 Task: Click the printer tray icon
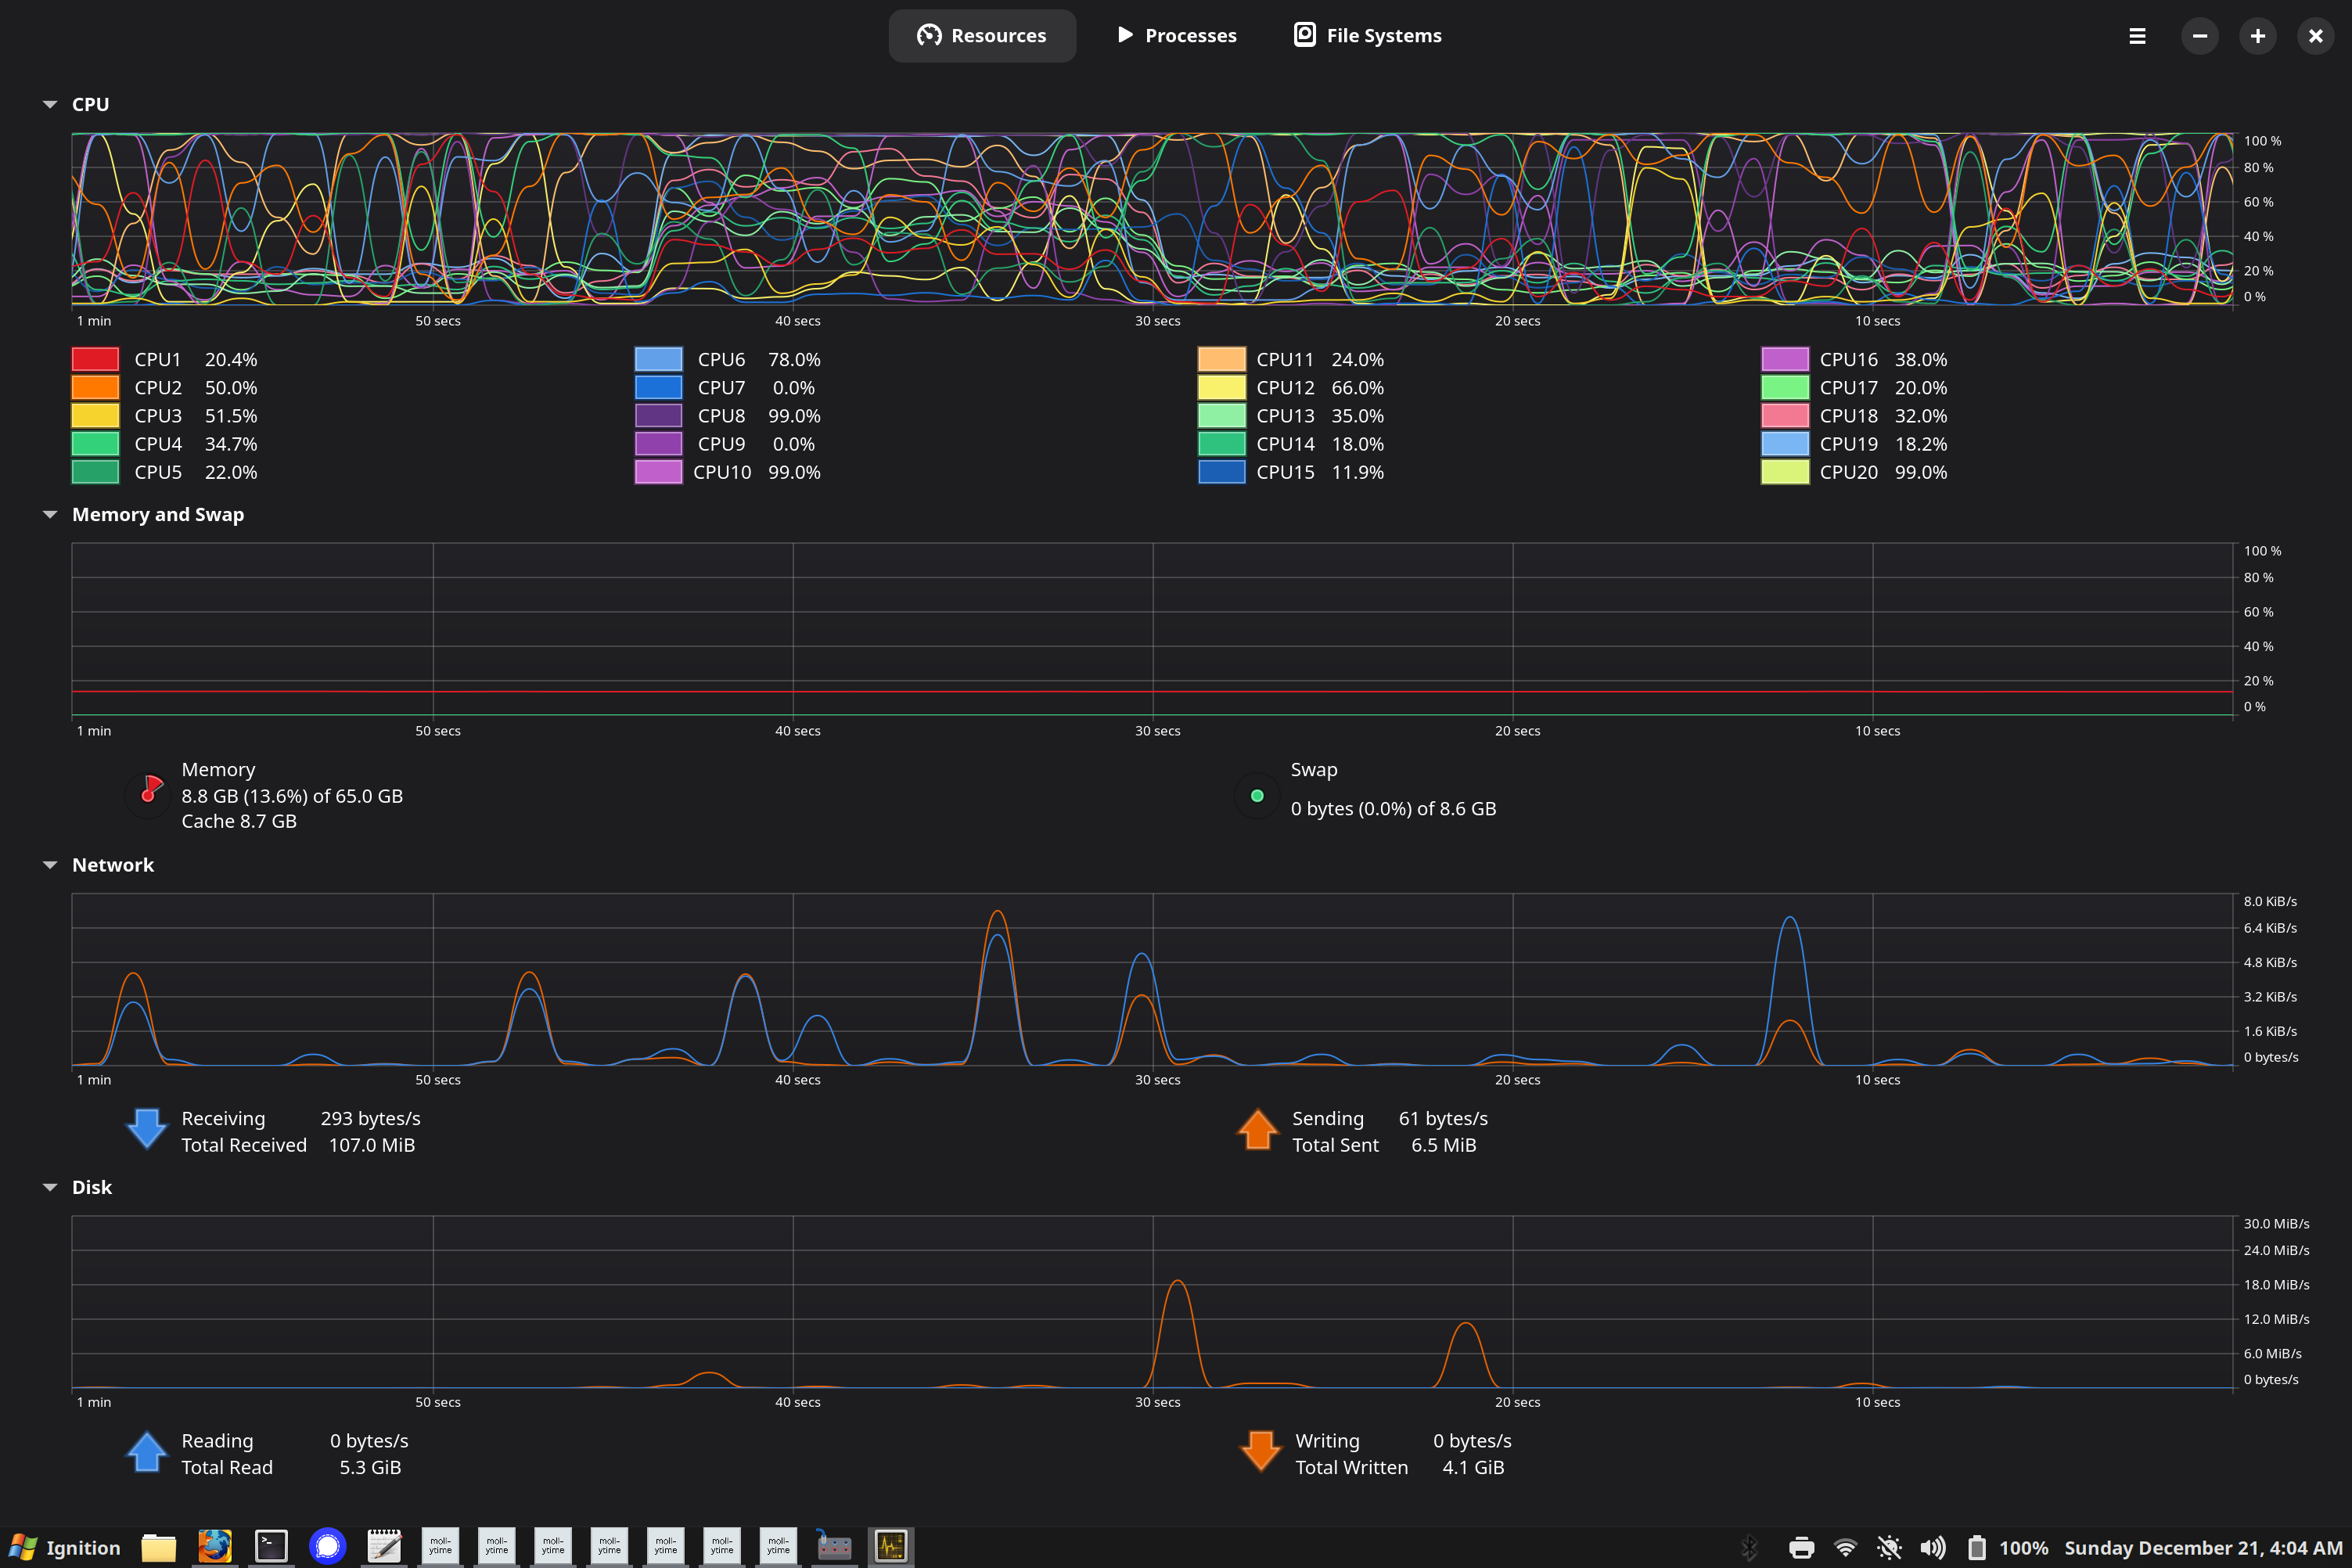pos(1801,1548)
